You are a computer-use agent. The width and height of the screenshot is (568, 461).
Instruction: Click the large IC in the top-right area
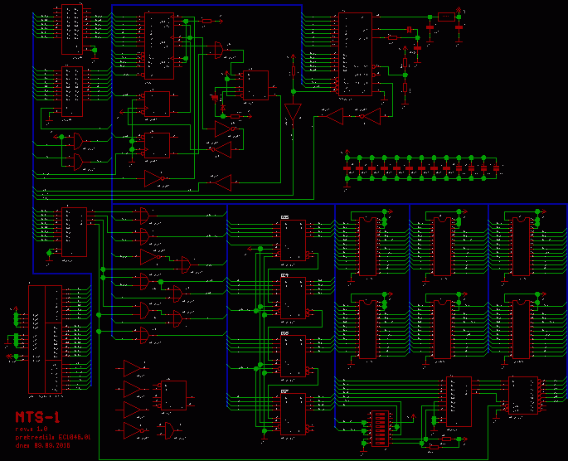355,54
